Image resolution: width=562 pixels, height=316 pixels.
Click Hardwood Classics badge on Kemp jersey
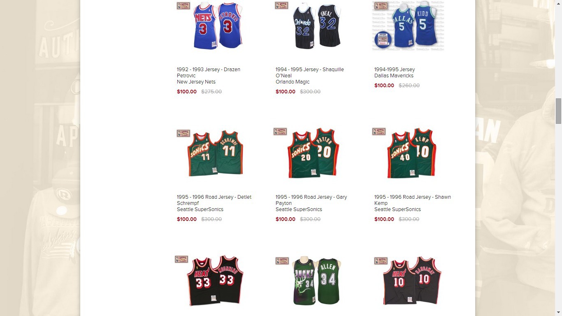click(x=379, y=131)
